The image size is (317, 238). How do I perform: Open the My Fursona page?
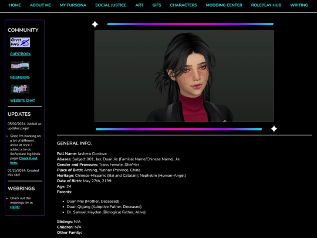(x=73, y=5)
